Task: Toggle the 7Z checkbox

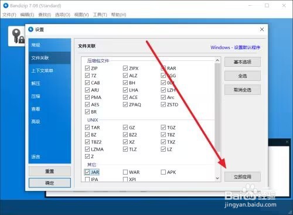Action: pyautogui.click(x=87, y=76)
